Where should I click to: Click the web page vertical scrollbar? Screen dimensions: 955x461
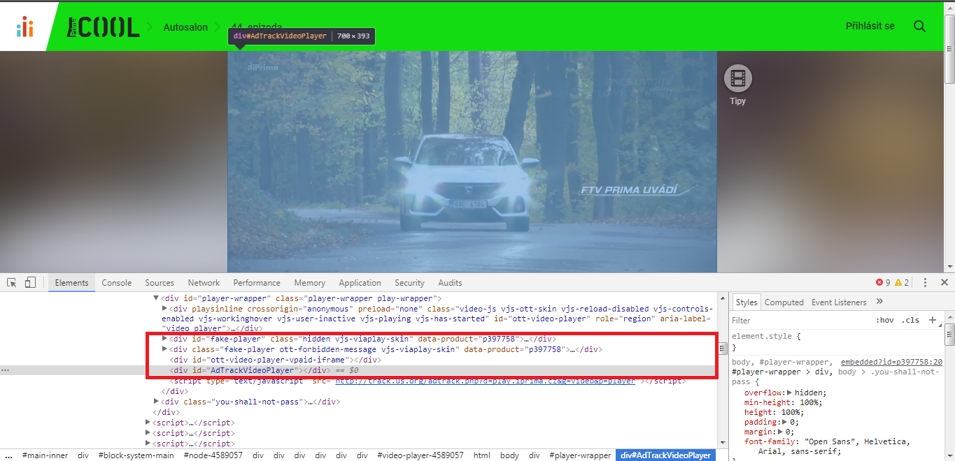click(x=949, y=137)
